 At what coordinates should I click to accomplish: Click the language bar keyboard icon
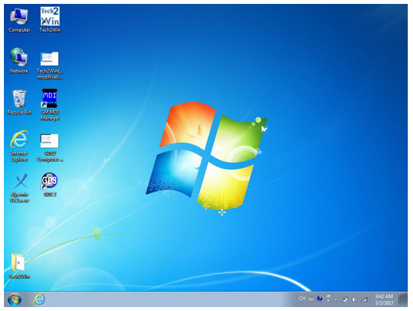(311, 299)
